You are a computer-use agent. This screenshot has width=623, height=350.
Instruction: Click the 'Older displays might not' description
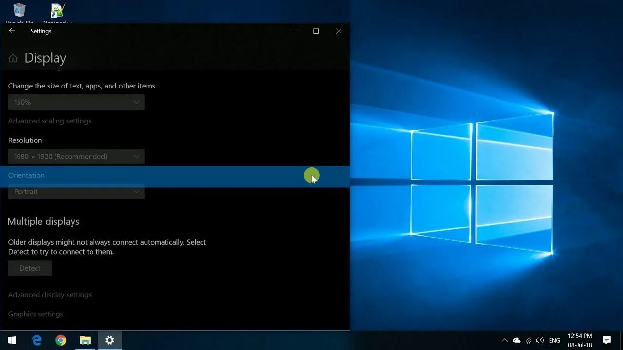click(107, 247)
